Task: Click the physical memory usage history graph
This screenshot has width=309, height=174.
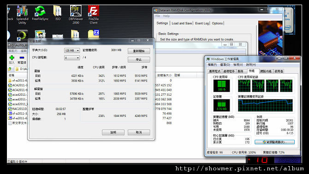Action: pyautogui.click(x=265, y=105)
